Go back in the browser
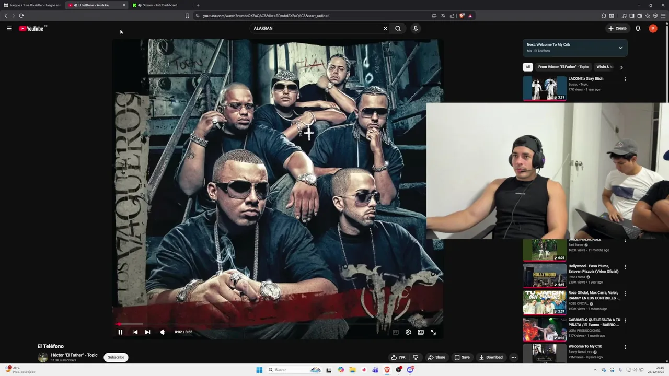This screenshot has width=669, height=376. click(x=6, y=16)
